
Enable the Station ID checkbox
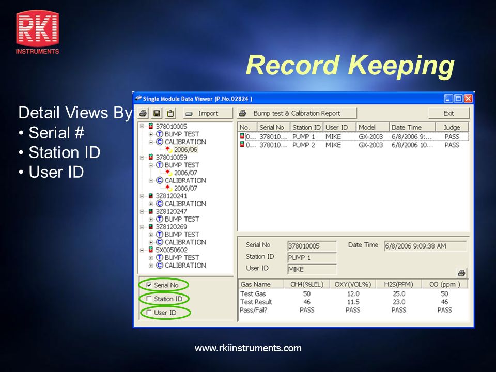(x=149, y=299)
